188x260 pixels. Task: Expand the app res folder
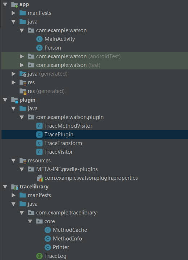[x=13, y=82]
